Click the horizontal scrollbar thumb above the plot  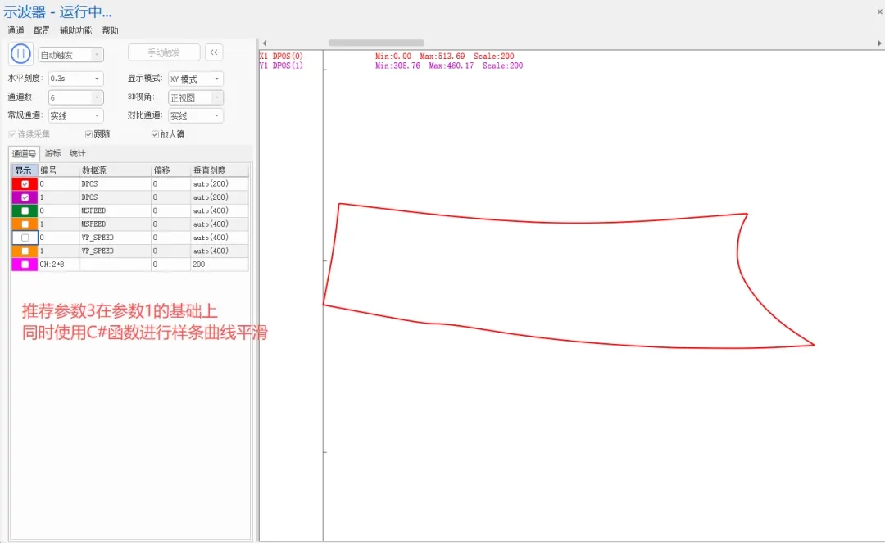coord(376,43)
